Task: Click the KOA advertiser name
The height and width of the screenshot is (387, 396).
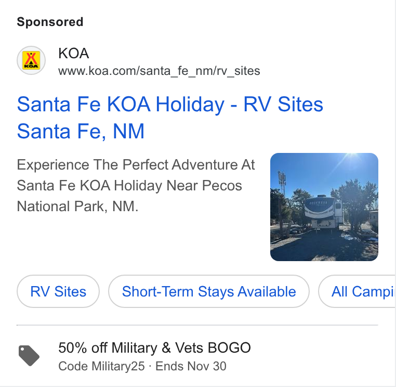Action: click(73, 54)
